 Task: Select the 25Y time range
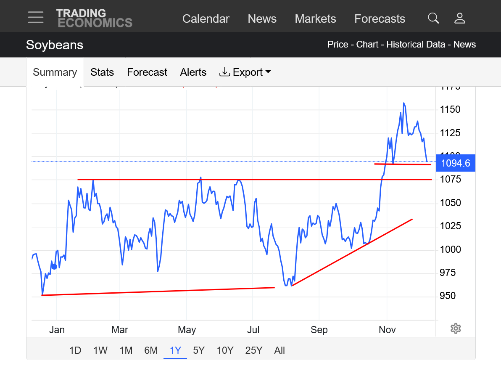[253, 350]
